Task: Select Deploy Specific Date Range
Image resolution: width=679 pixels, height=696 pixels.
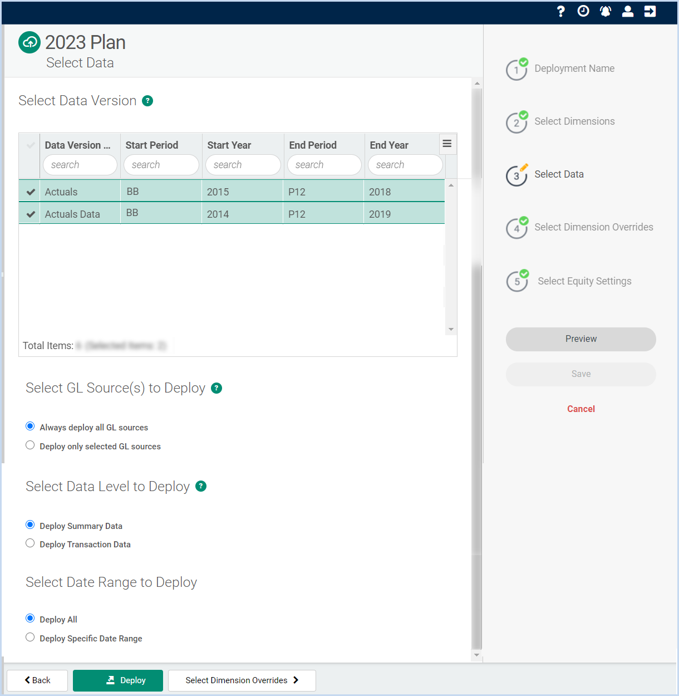Action: pos(30,638)
